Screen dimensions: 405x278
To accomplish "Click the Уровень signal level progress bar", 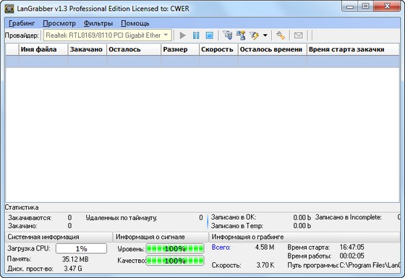I will pyautogui.click(x=175, y=249).
